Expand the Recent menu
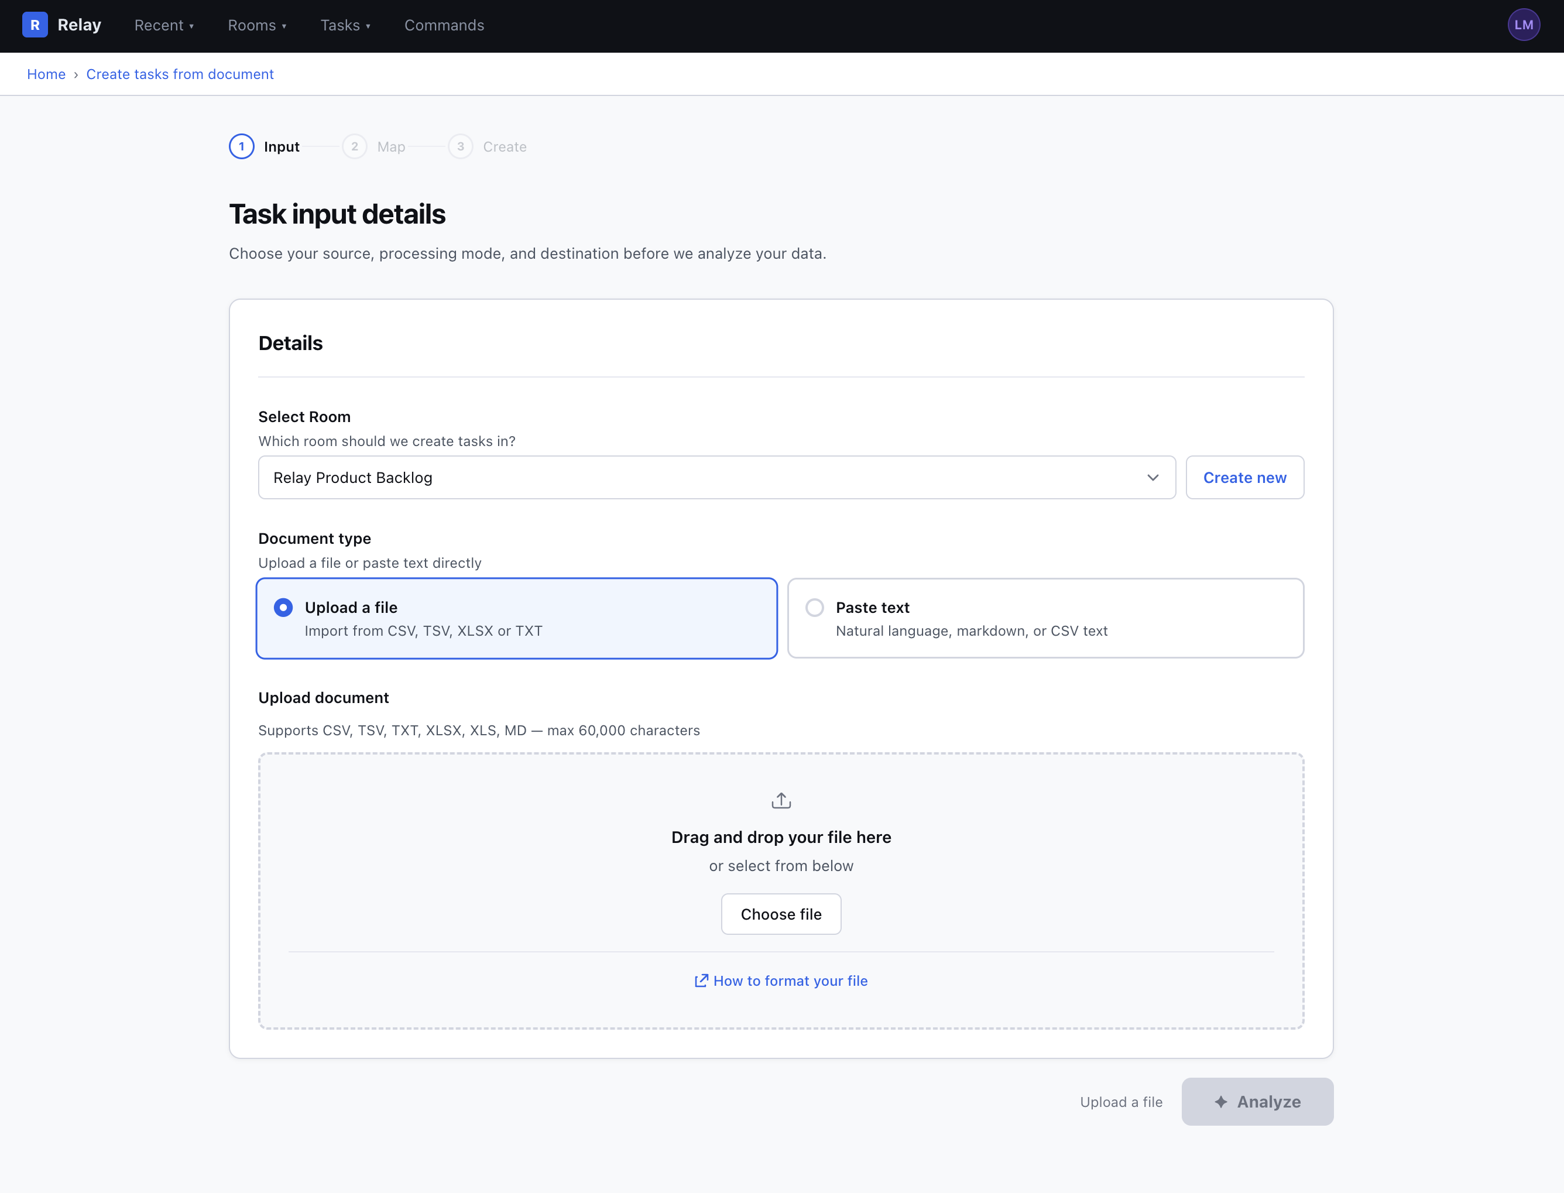Screen dimensions: 1564x1193 (x=164, y=25)
